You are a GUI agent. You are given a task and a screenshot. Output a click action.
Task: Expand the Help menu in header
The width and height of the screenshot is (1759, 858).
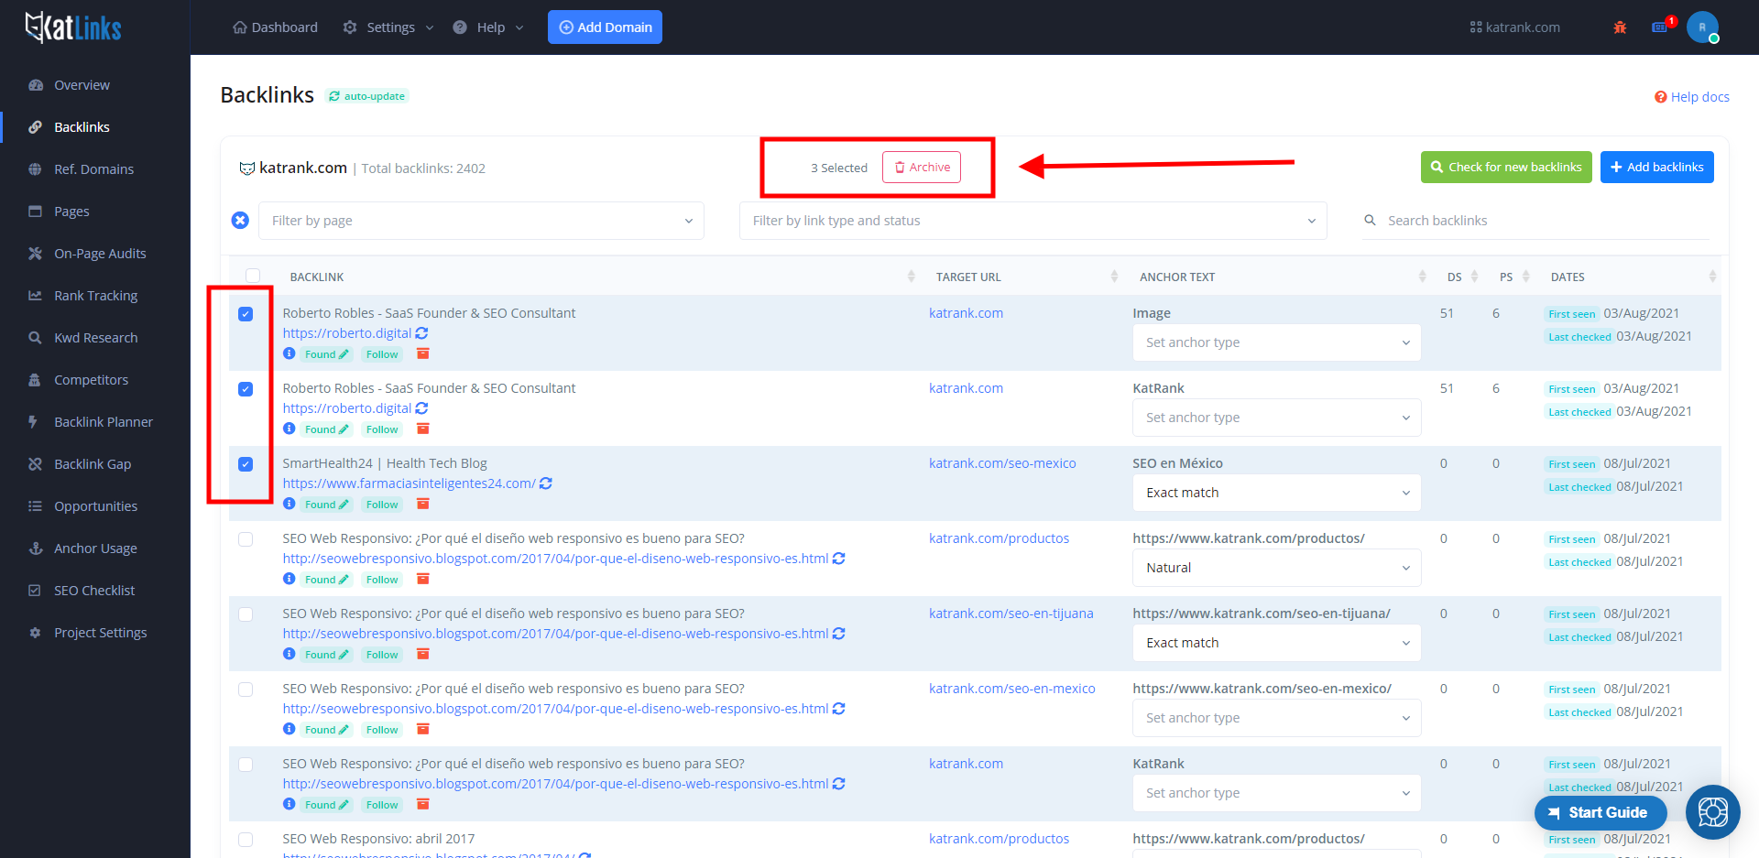[488, 27]
